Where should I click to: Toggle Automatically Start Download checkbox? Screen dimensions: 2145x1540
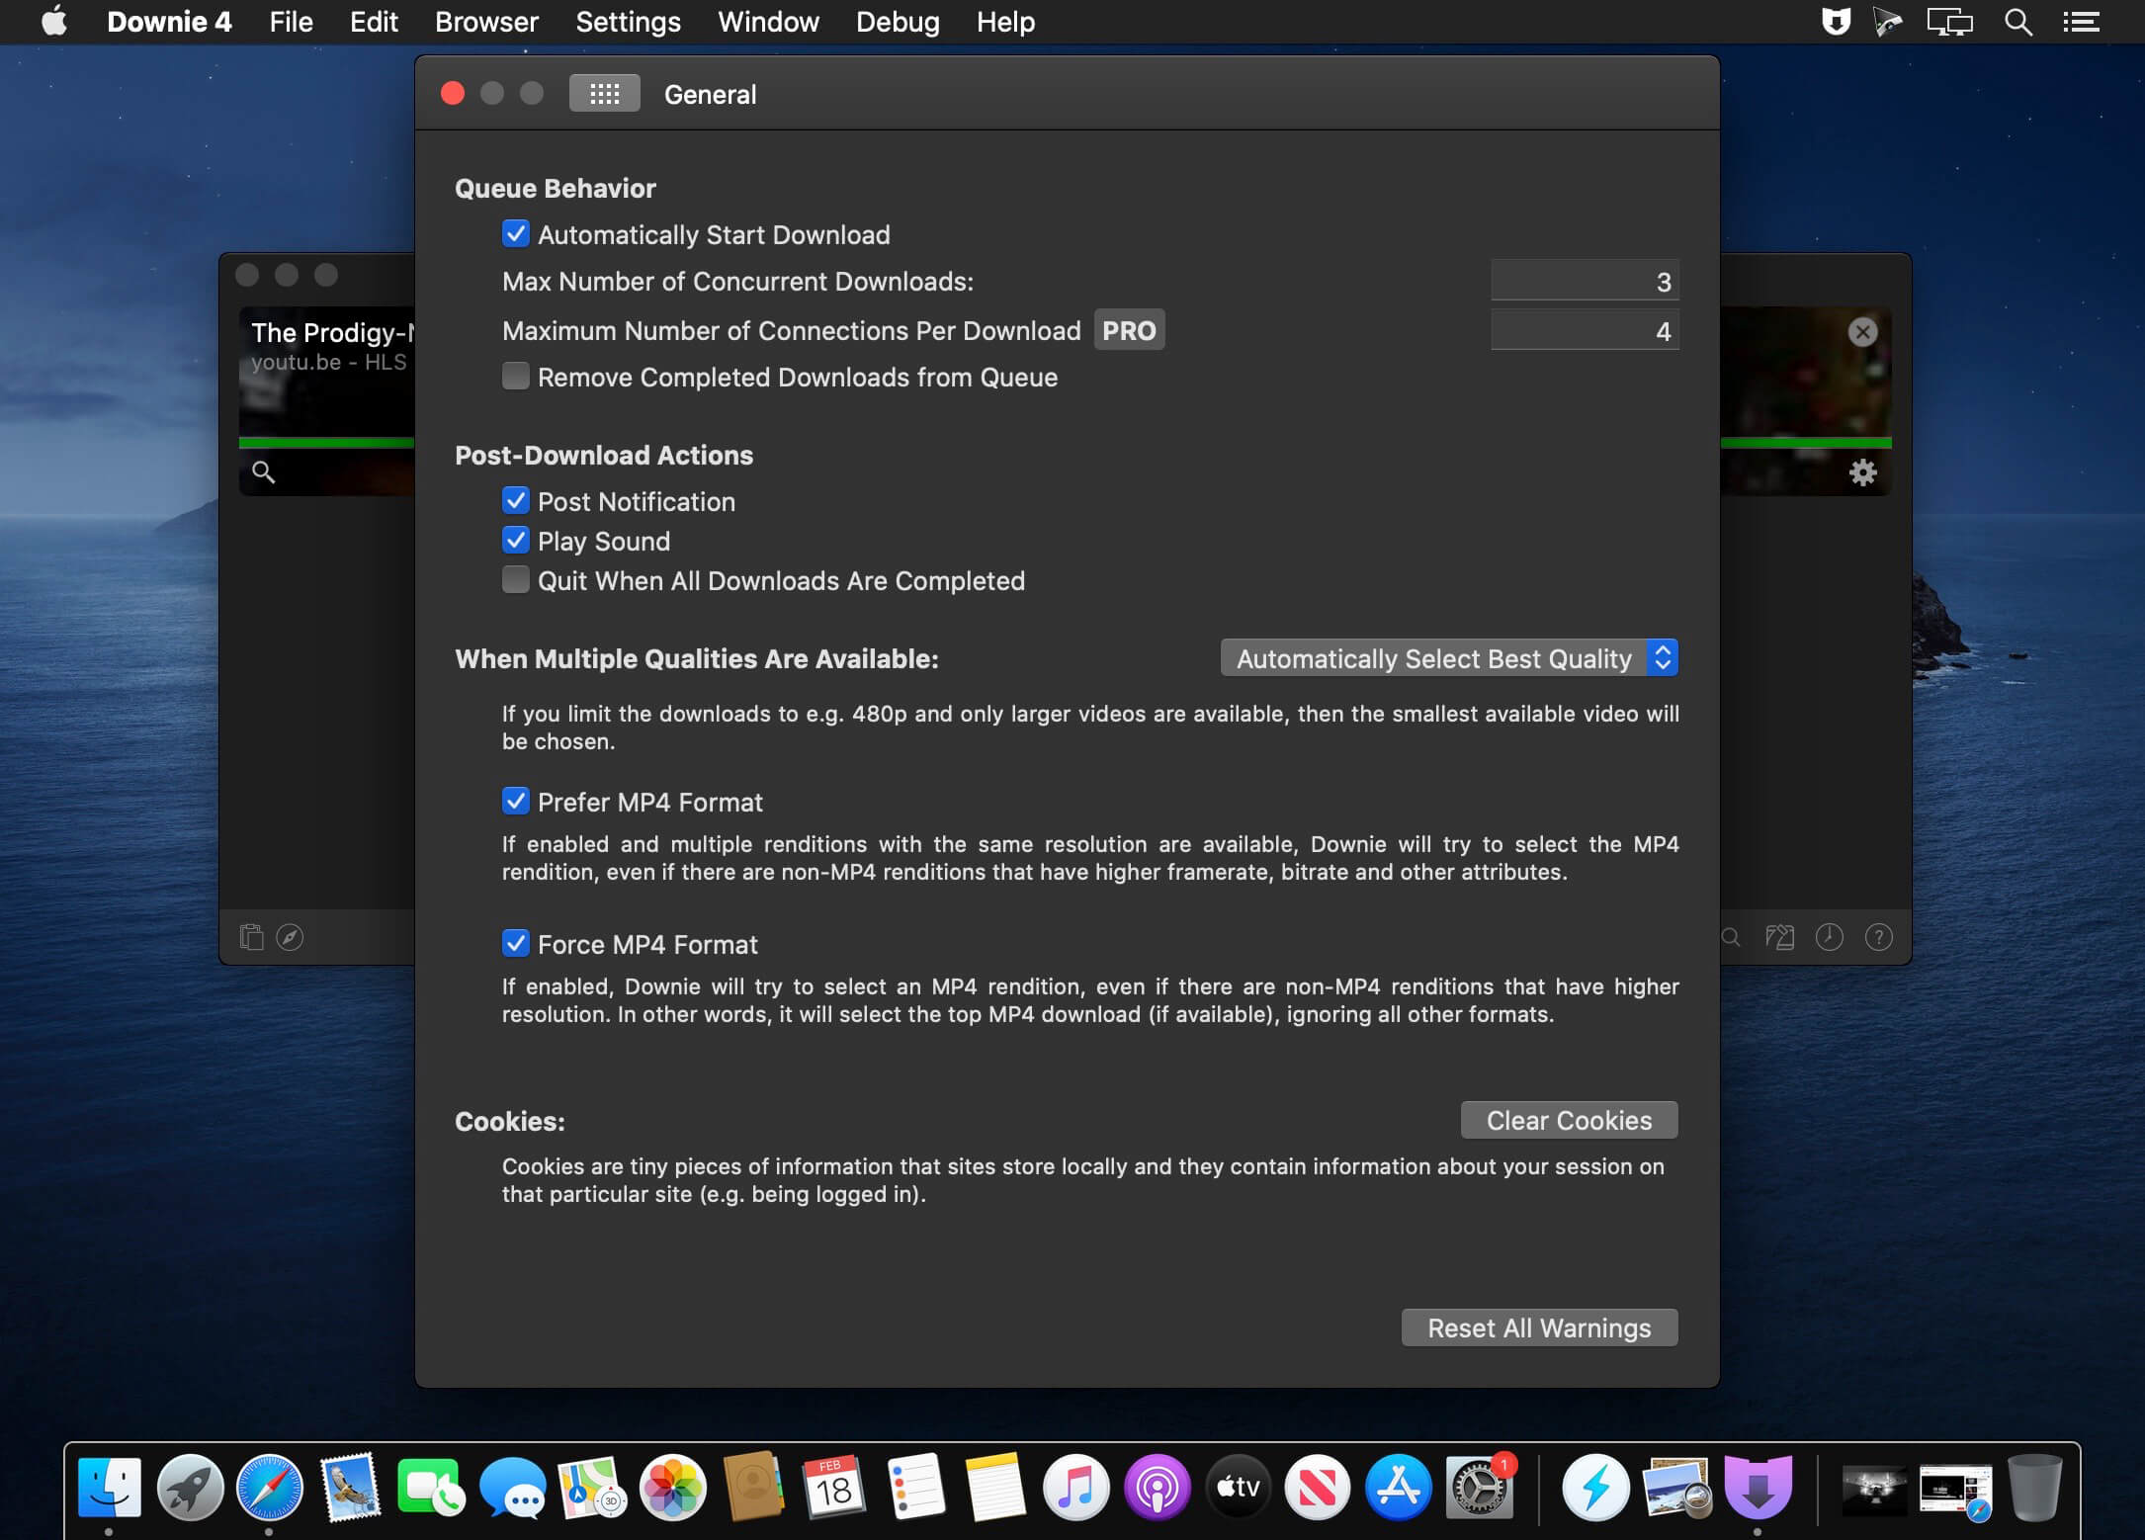516,234
